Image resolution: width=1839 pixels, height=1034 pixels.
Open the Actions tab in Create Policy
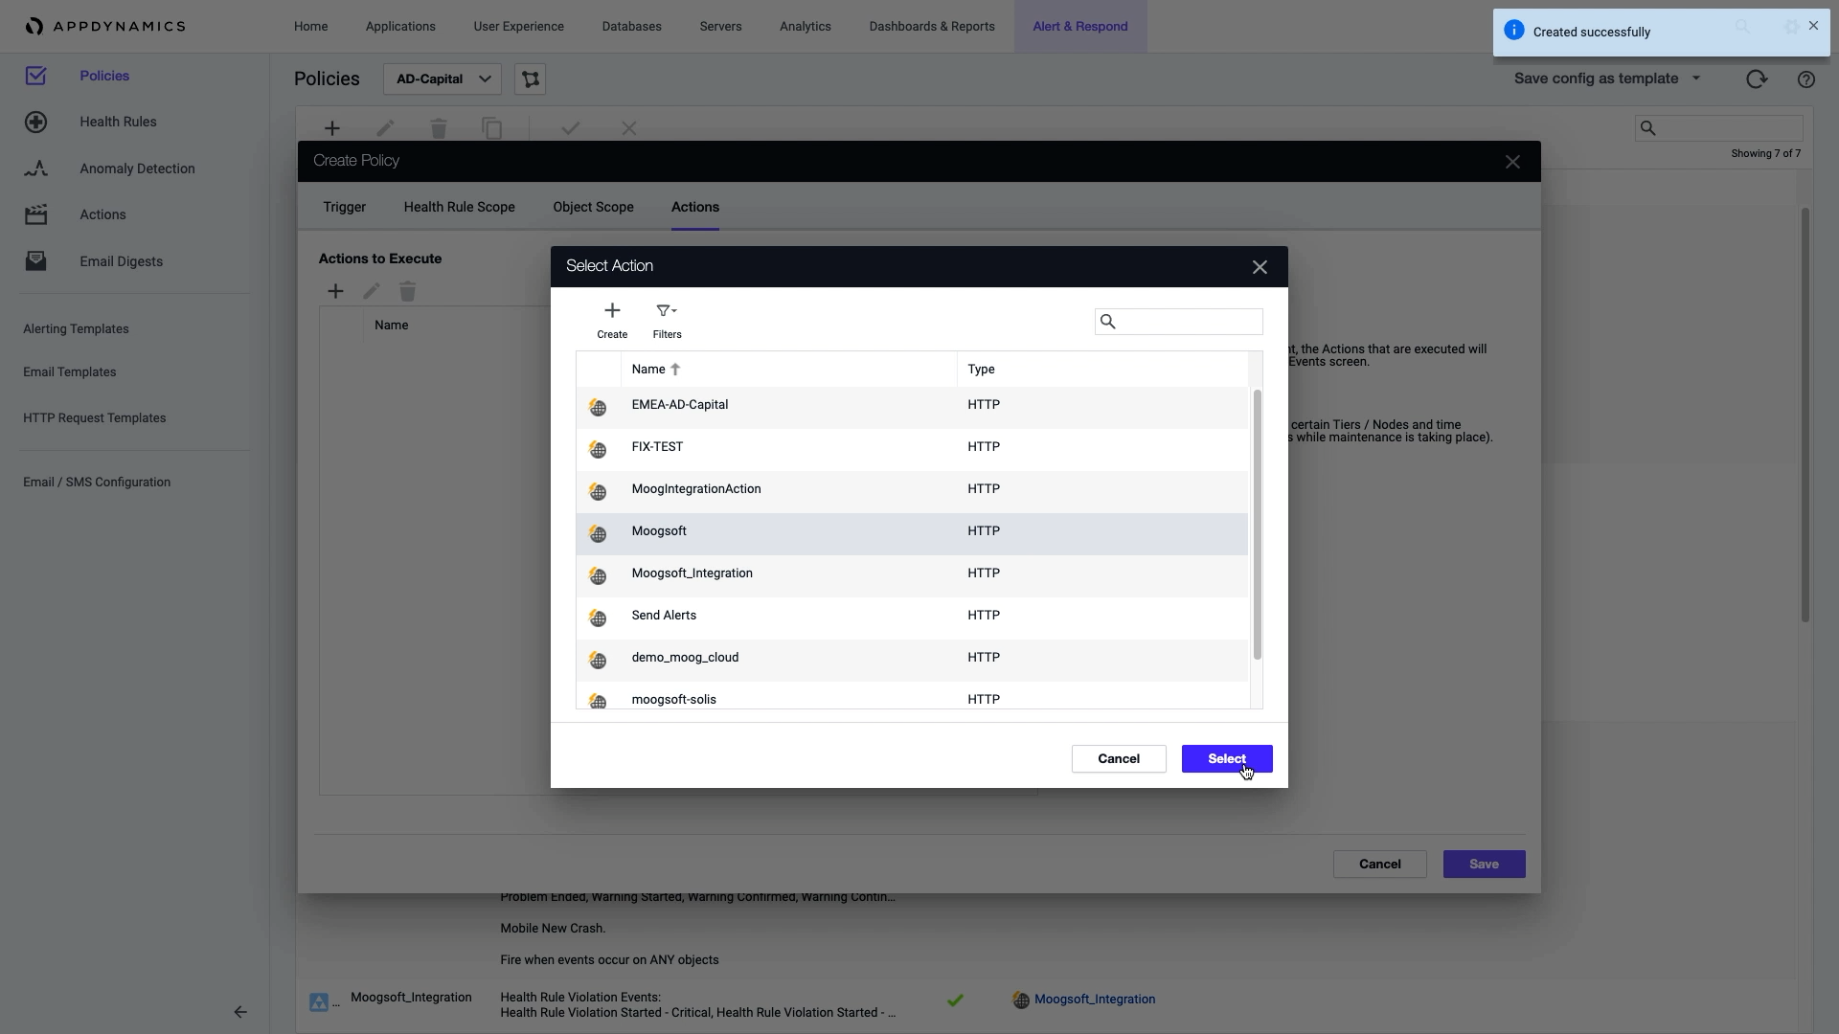click(x=695, y=207)
